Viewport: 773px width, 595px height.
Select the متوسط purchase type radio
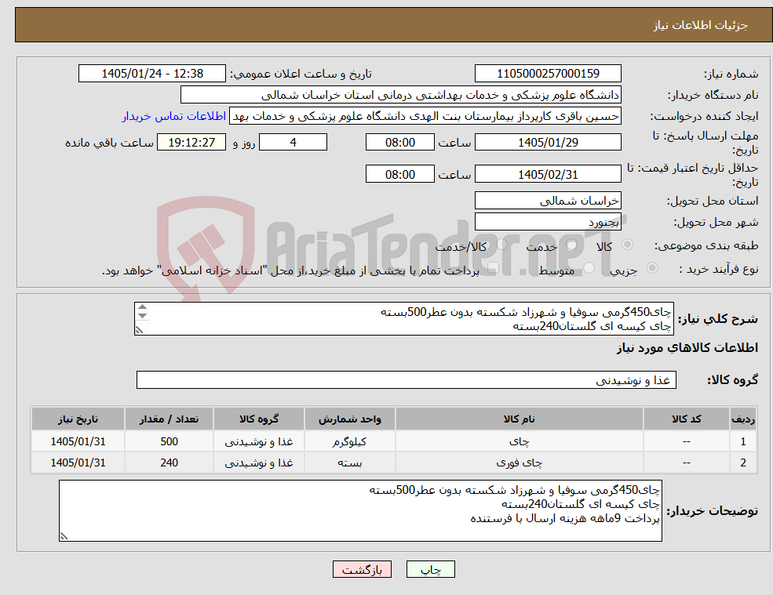(589, 268)
